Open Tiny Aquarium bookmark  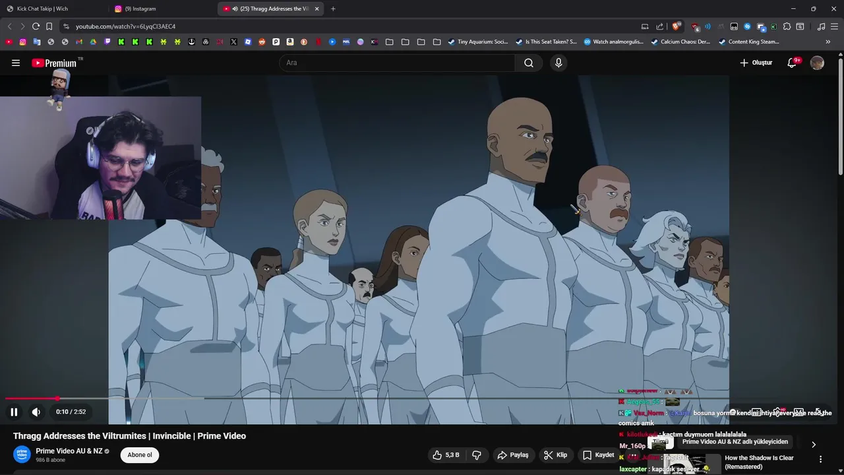pos(478,42)
